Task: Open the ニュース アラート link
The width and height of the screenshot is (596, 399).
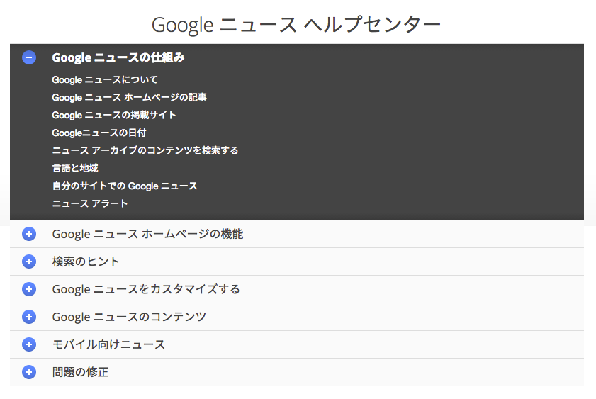Action: [90, 203]
